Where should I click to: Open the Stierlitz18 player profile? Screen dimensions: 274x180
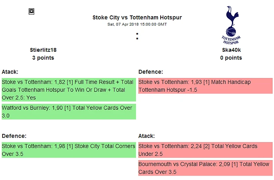pyautogui.click(x=43, y=50)
